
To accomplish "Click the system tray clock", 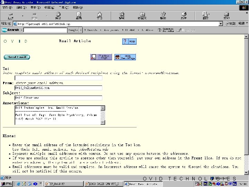I will pyautogui.click(x=243, y=184).
